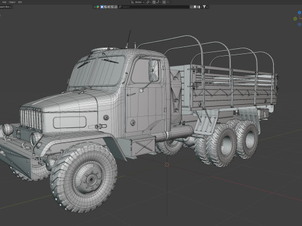Toggle snapping with the magnet icon
This screenshot has height=226, width=302.
click(x=154, y=2)
